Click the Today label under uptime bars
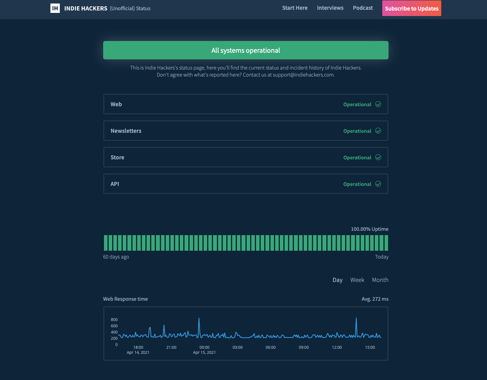 pos(381,257)
